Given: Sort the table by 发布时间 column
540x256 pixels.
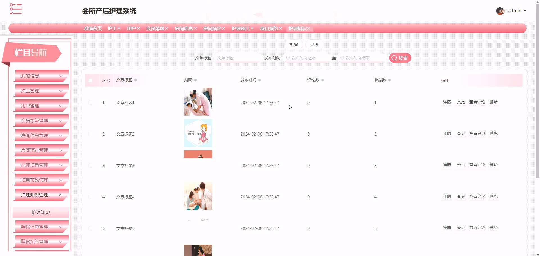Looking at the screenshot, I should coord(259,80).
